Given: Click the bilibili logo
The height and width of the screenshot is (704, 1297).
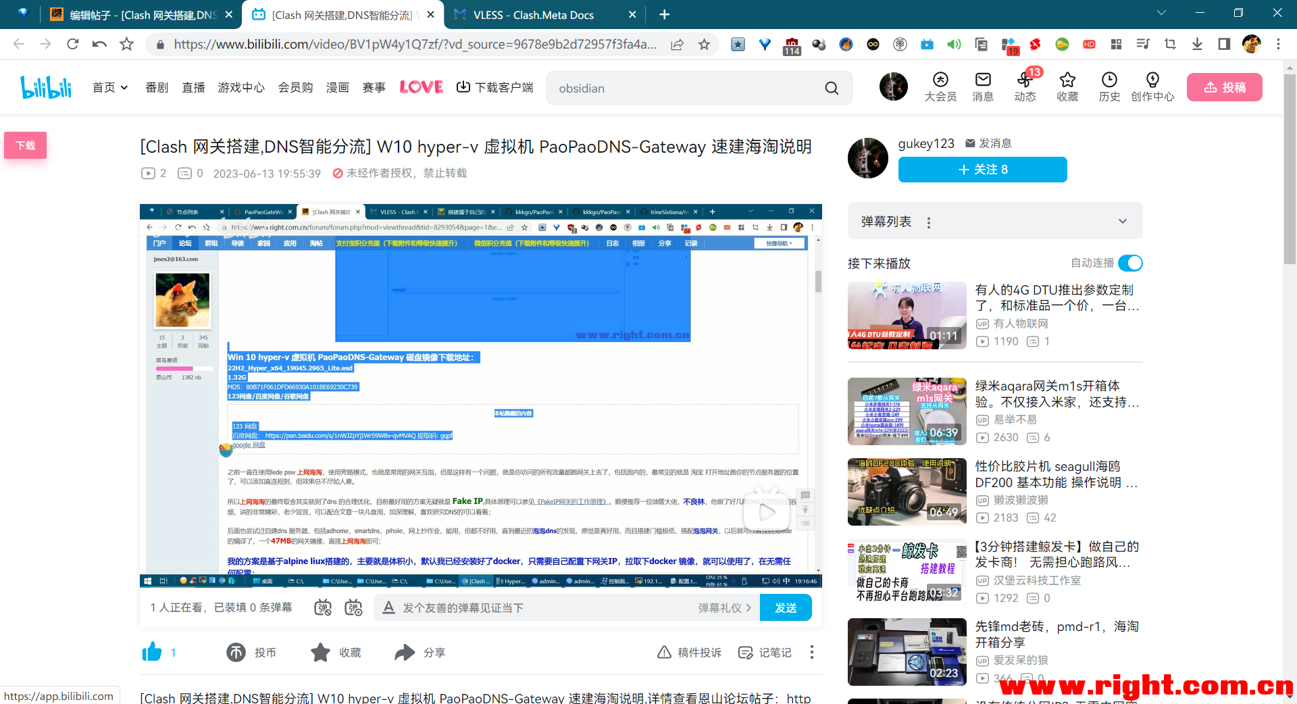Looking at the screenshot, I should [46, 87].
